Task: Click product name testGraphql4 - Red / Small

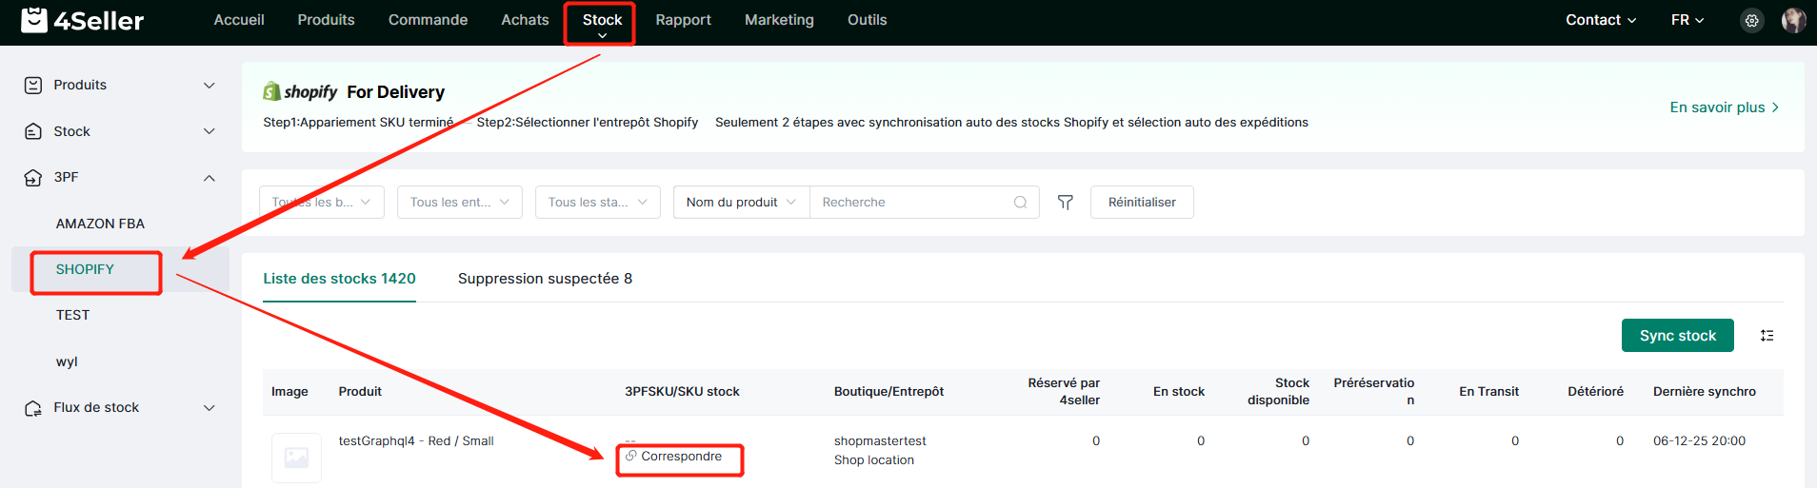Action: click(416, 441)
